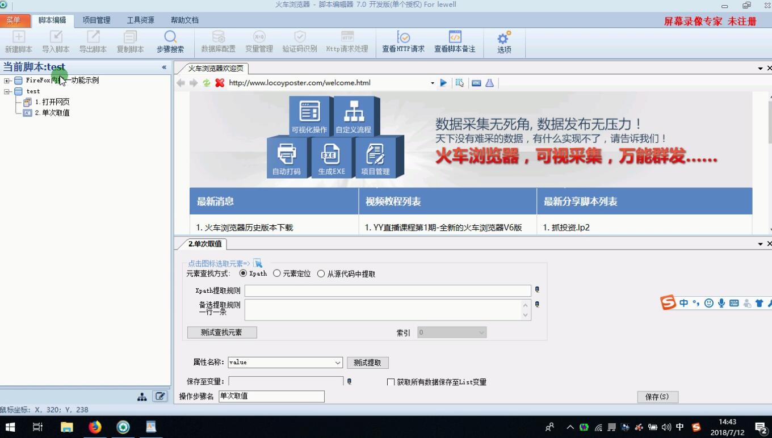The image size is (772, 438).
Task: Open 步骤搜索 step search tool
Action: [170, 43]
